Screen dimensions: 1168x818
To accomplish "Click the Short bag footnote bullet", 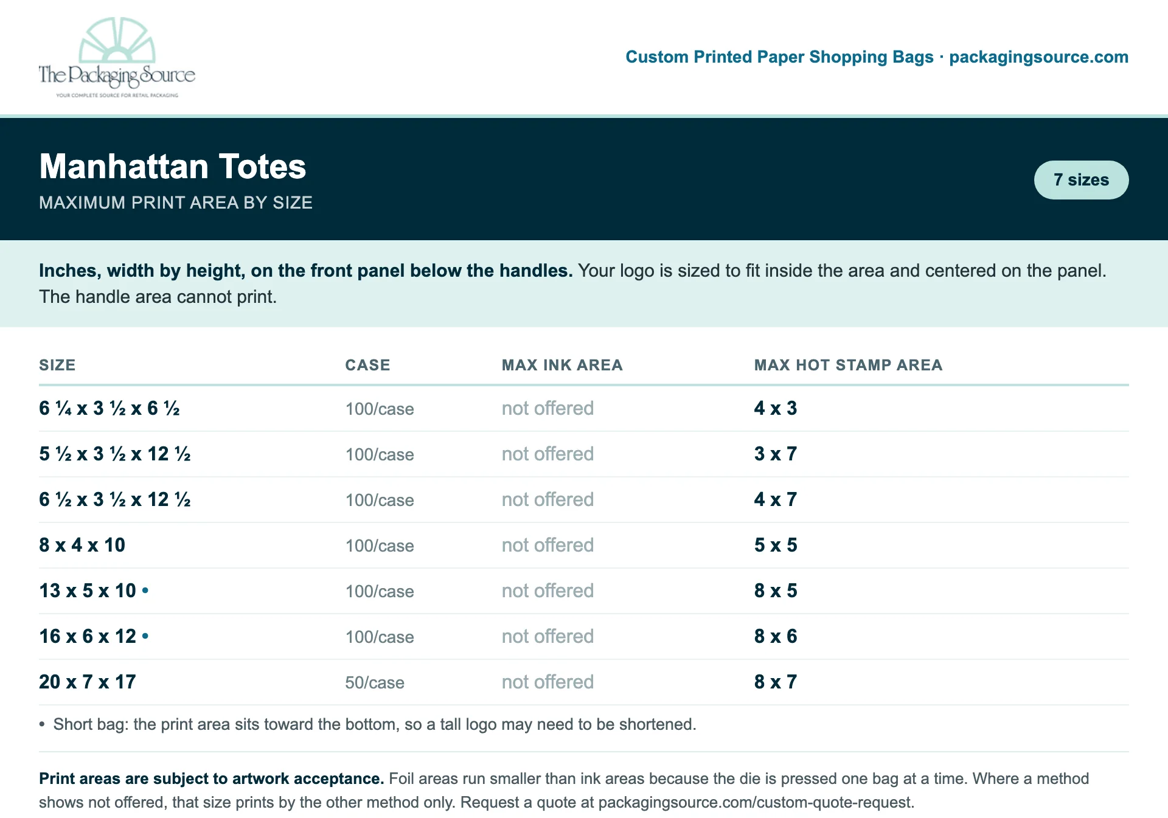I will coord(42,724).
